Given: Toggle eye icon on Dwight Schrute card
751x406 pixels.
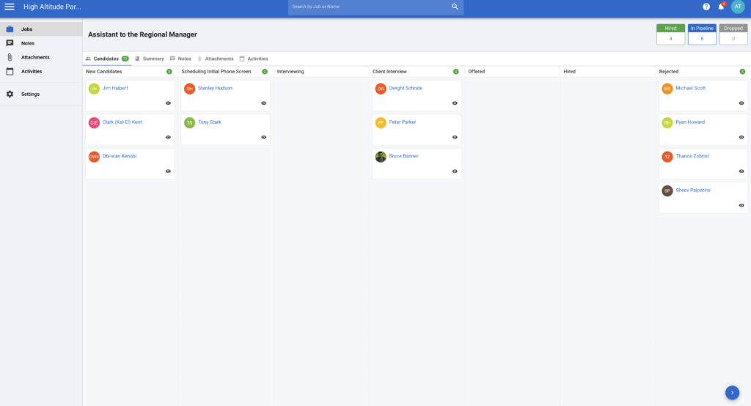Looking at the screenshot, I should tap(455, 103).
